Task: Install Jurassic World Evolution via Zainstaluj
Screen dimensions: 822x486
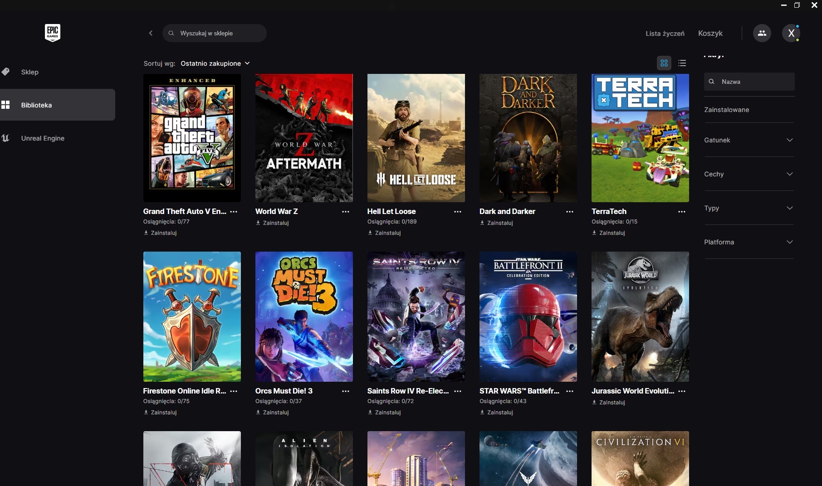Action: coord(608,403)
